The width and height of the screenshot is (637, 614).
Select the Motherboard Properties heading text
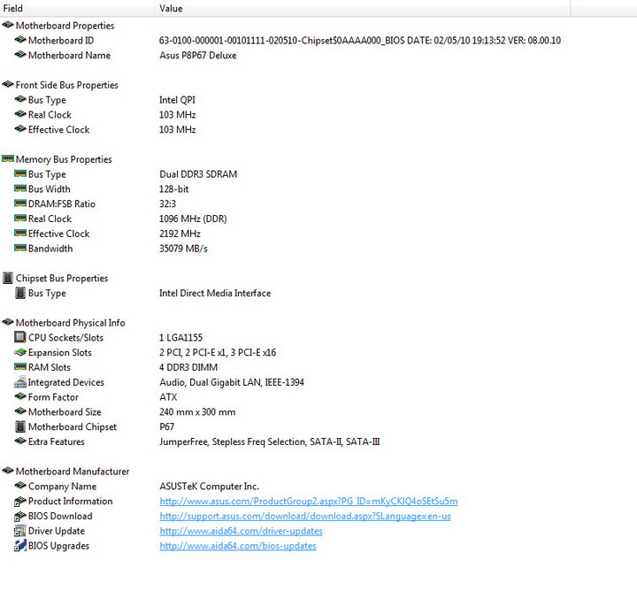[x=65, y=26]
